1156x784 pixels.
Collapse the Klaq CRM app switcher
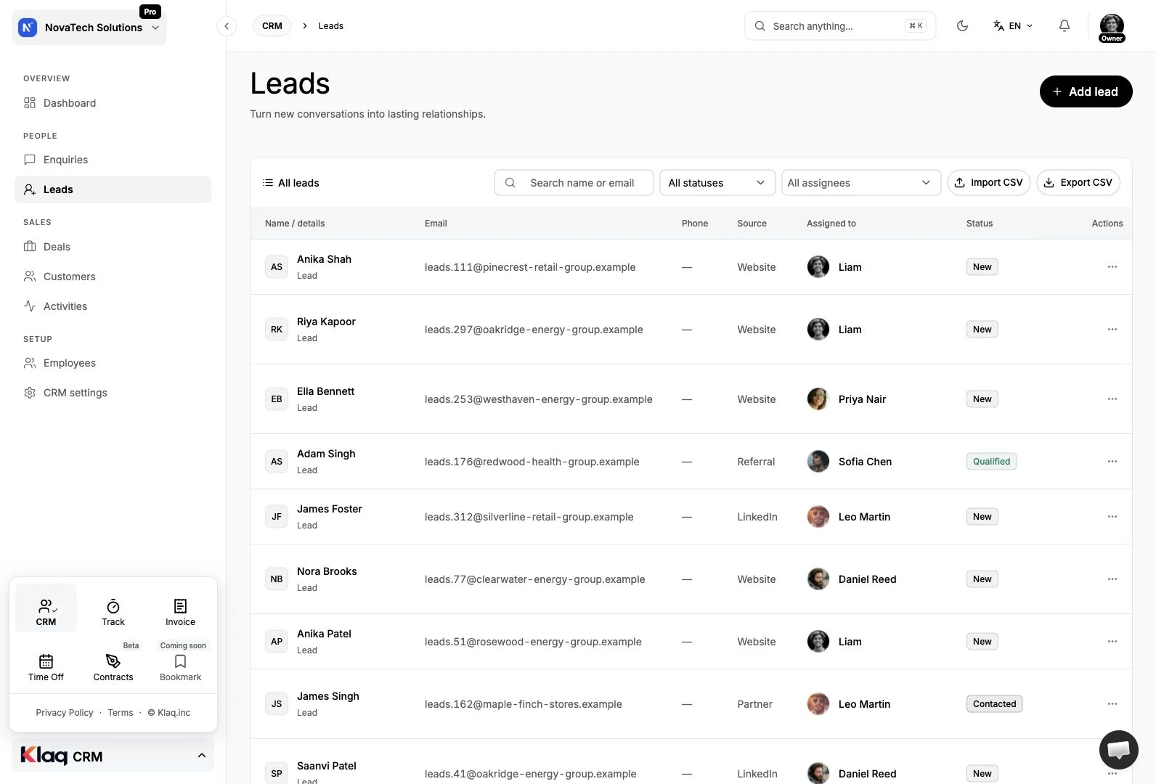click(113, 756)
